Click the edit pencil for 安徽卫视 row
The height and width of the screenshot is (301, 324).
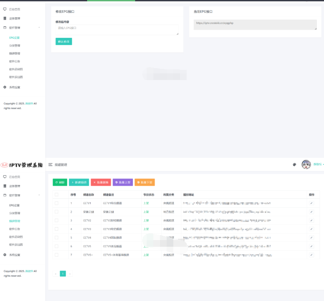(x=311, y=212)
